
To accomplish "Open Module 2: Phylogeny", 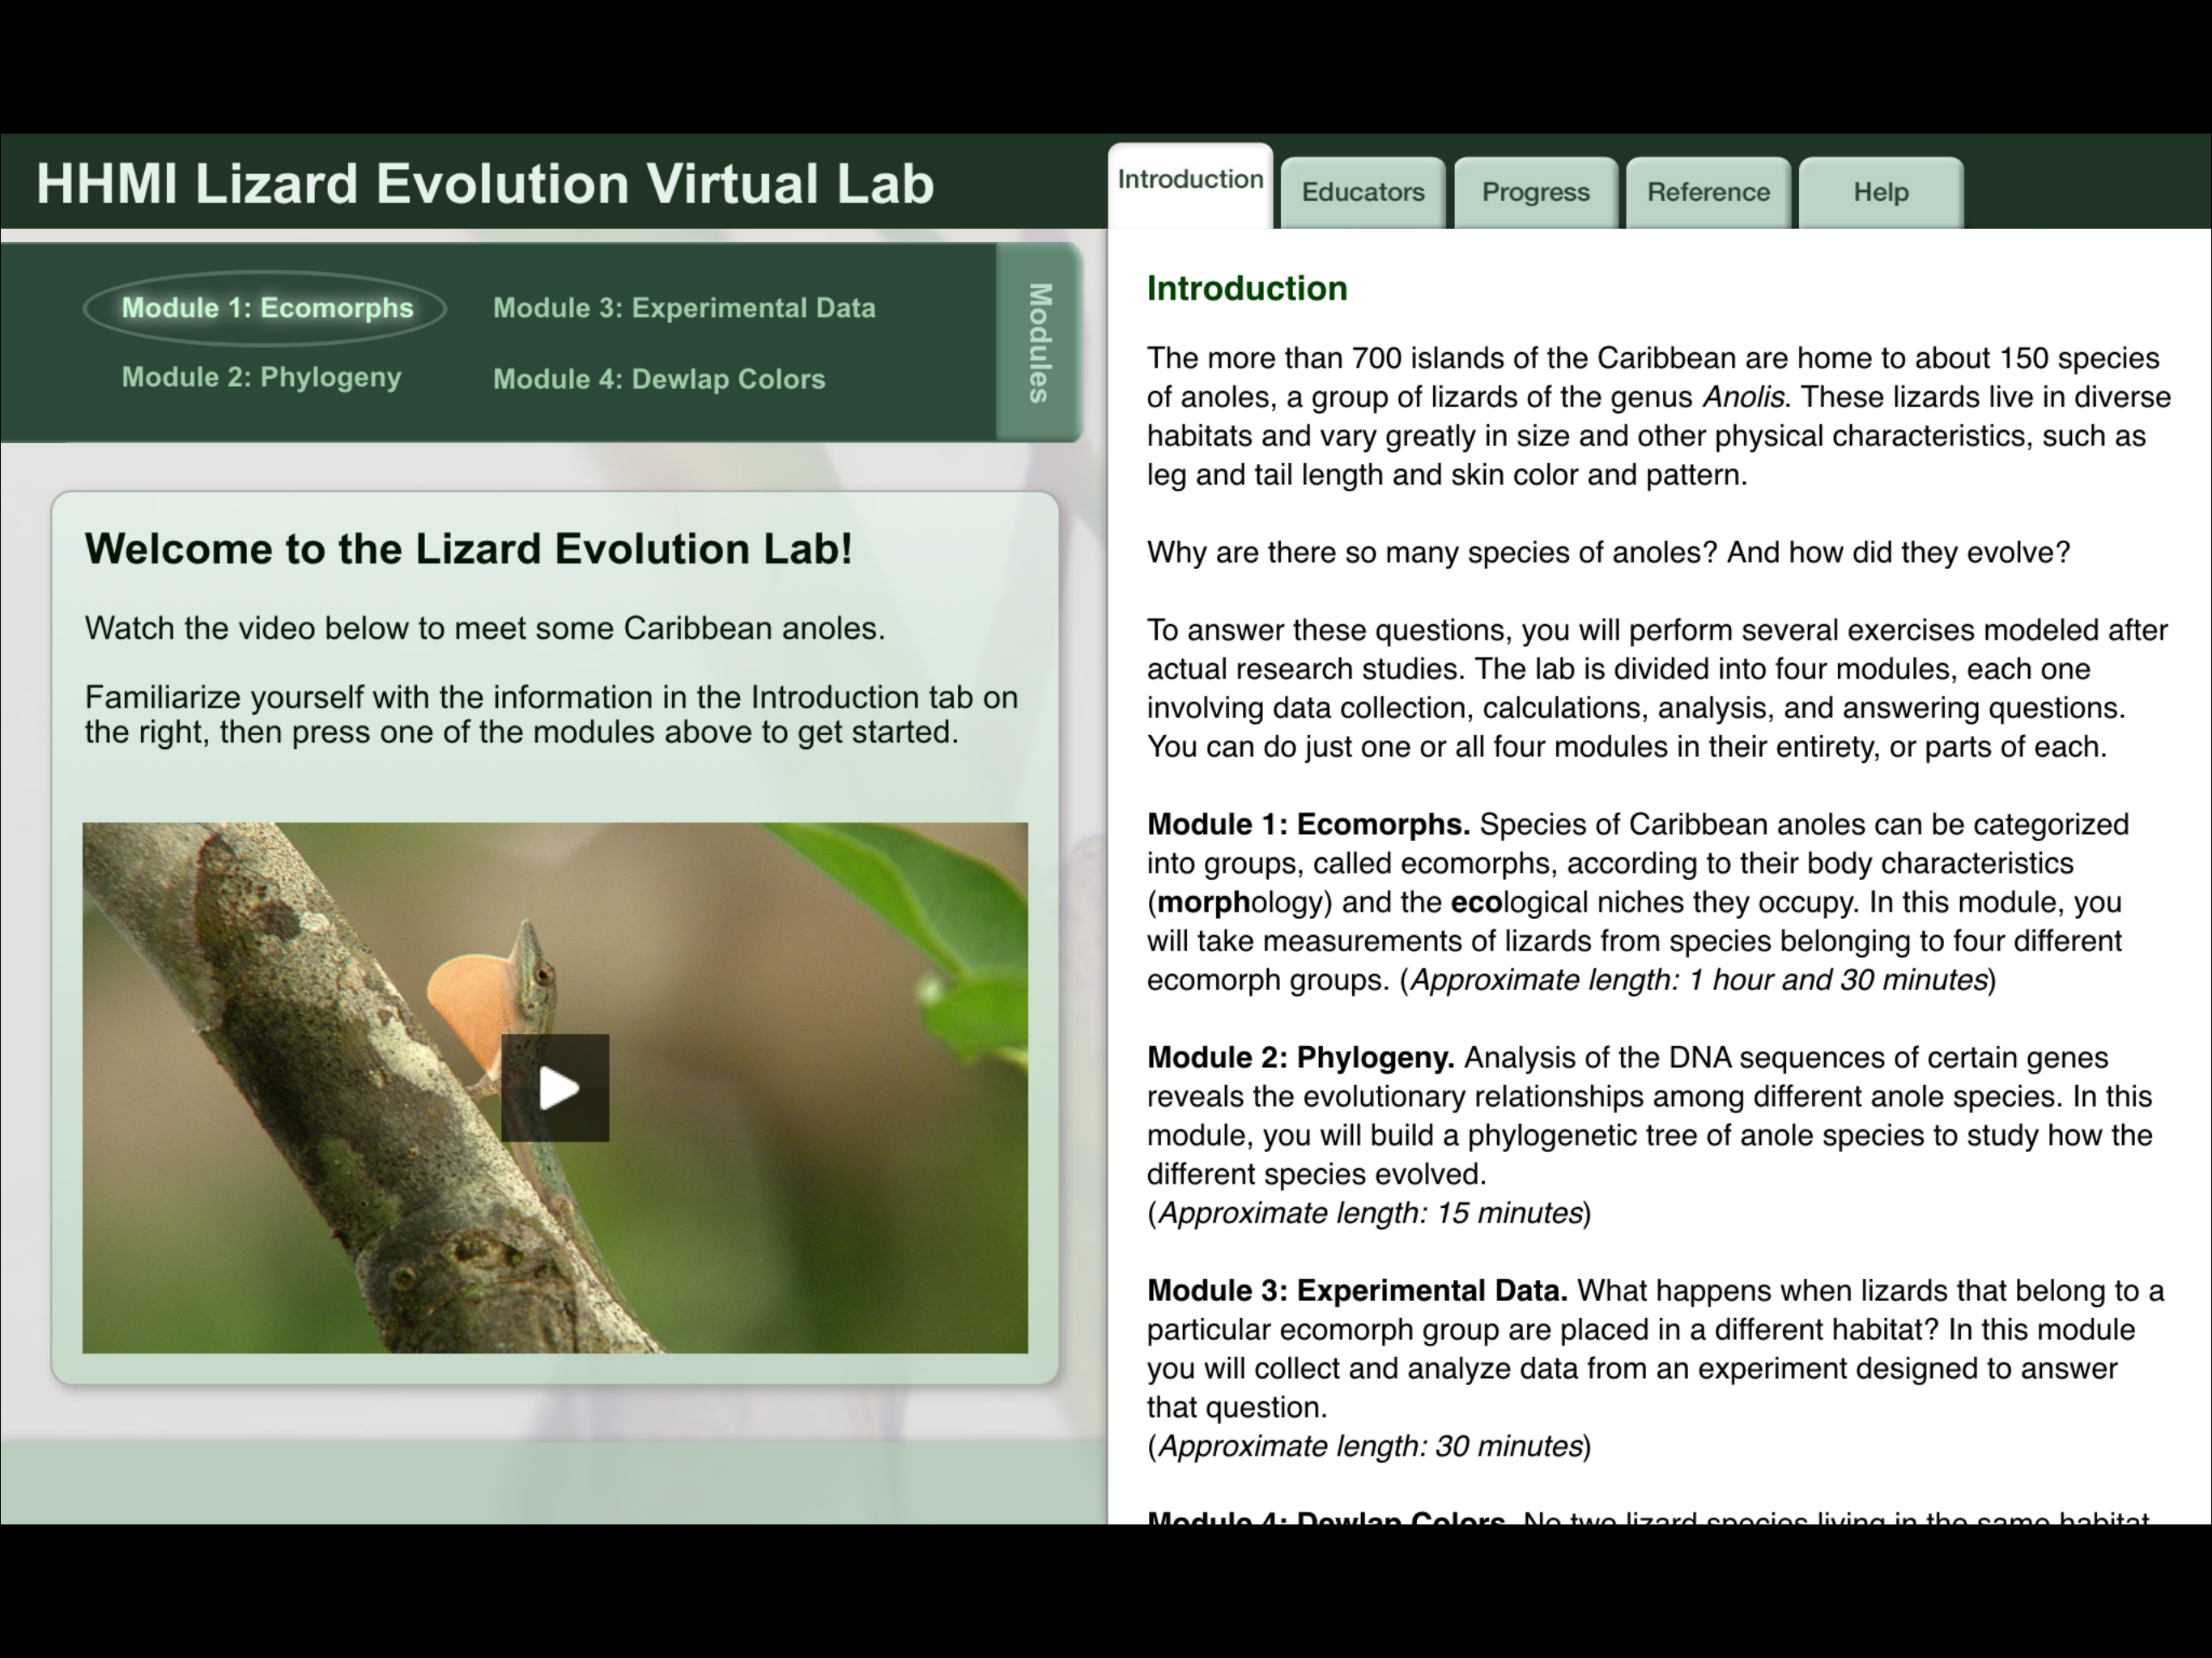I will [261, 378].
